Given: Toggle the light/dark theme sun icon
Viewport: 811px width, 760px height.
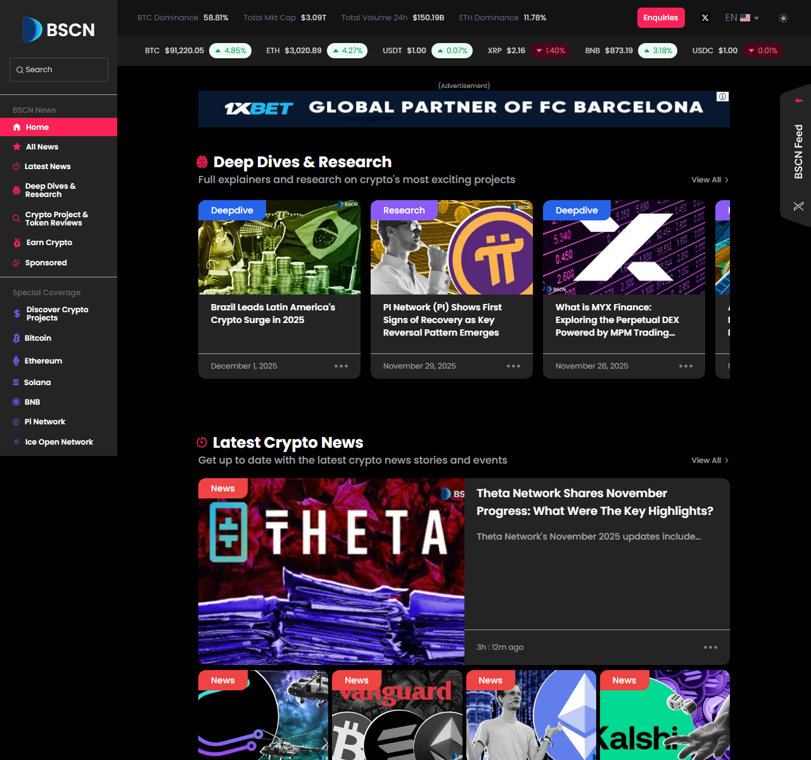Looking at the screenshot, I should pyautogui.click(x=783, y=18).
